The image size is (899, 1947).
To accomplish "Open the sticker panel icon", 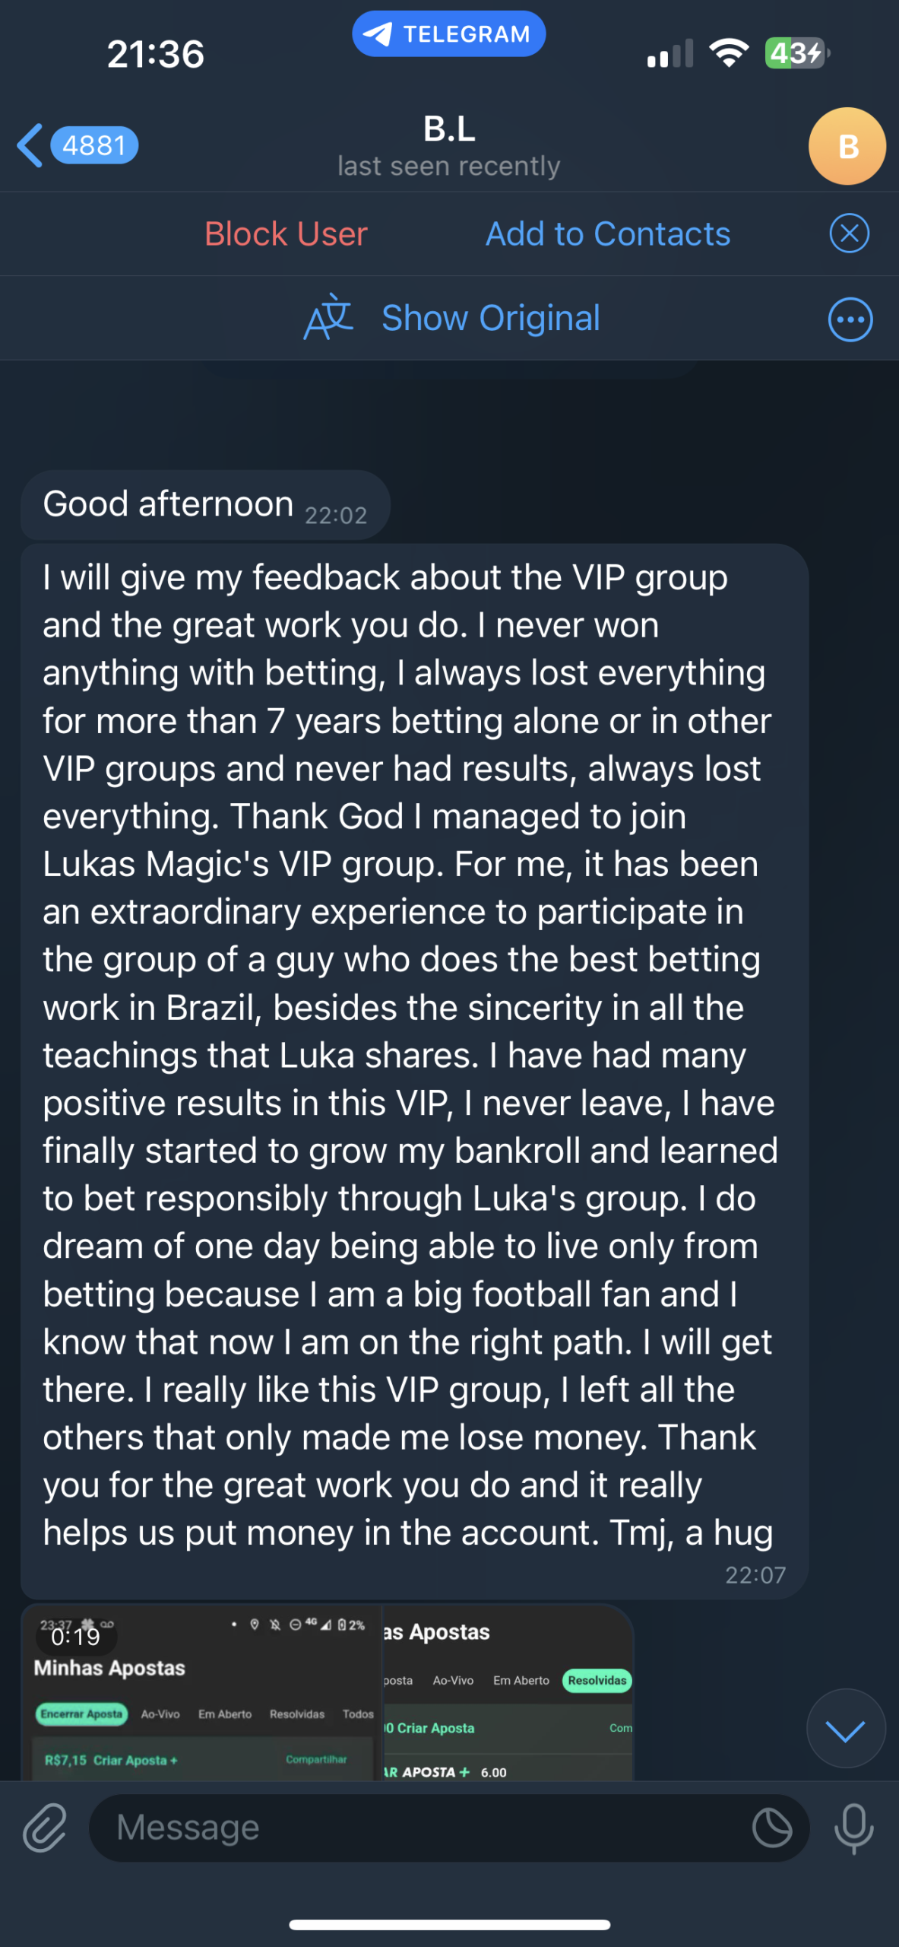I will (772, 1827).
